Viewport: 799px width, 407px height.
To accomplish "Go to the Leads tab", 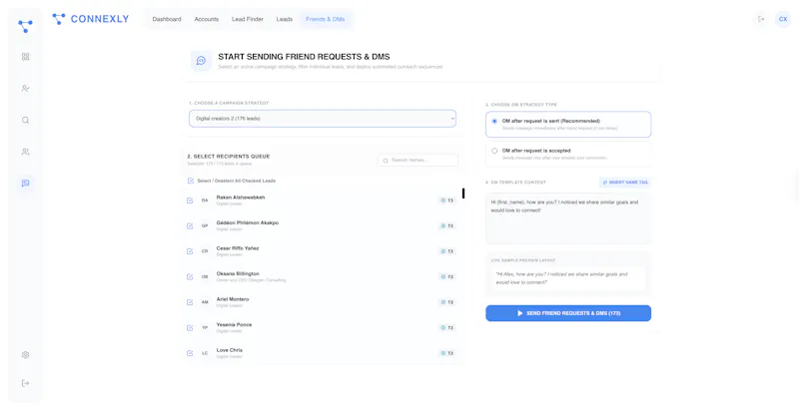I will [x=285, y=19].
